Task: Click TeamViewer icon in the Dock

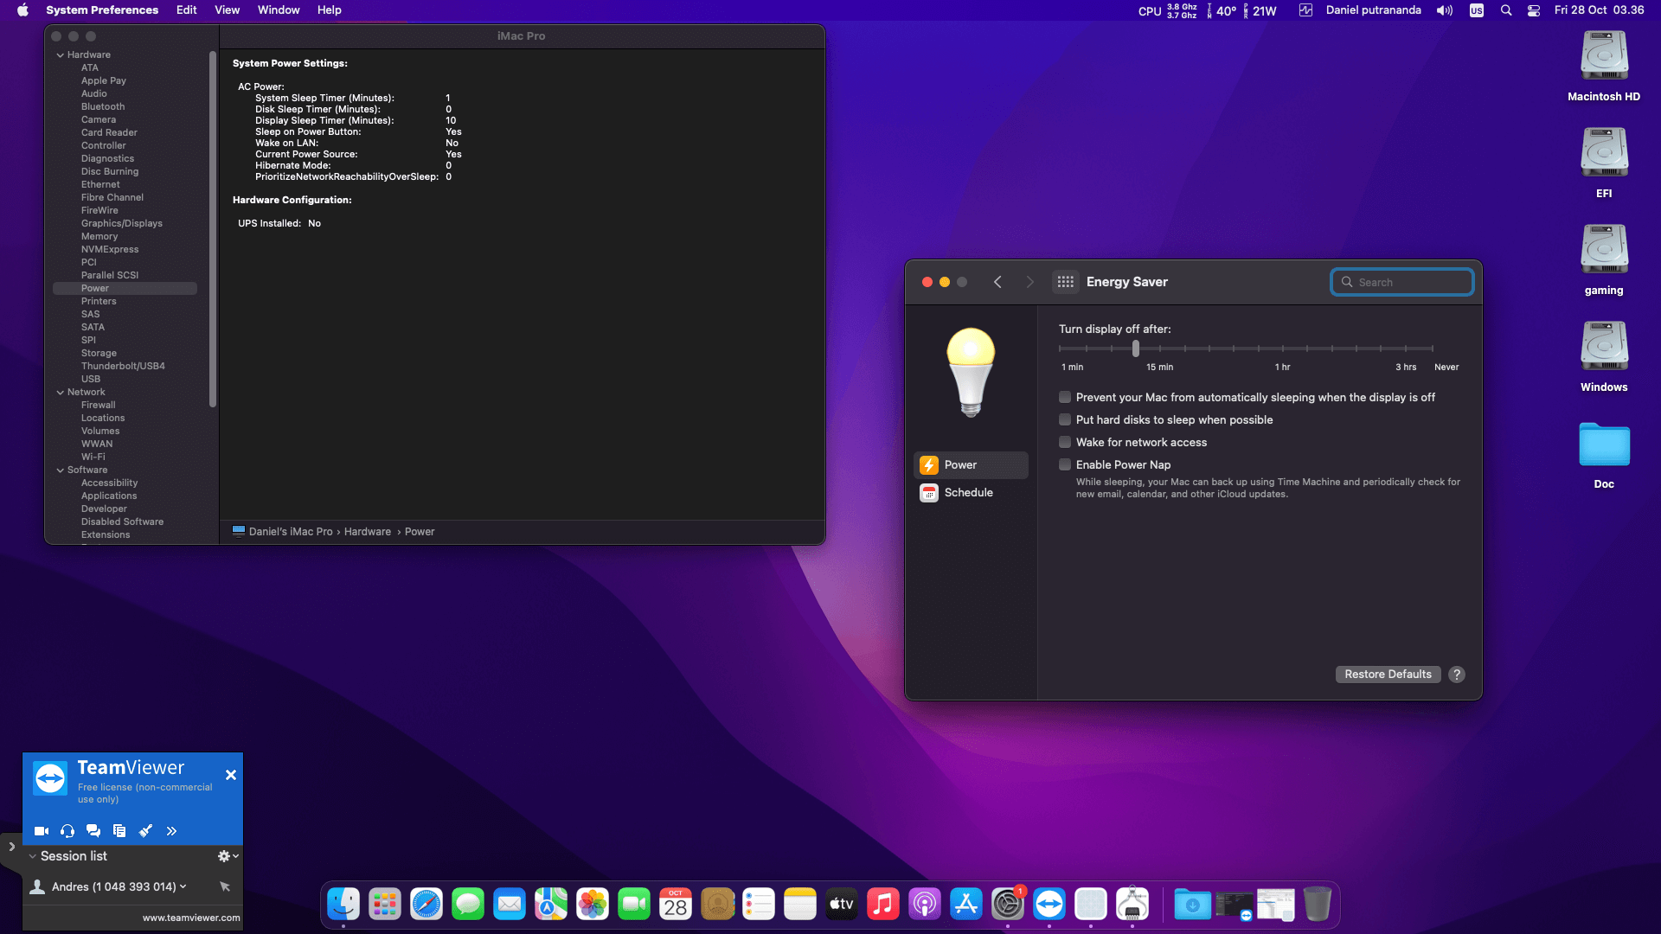Action: pos(1049,905)
